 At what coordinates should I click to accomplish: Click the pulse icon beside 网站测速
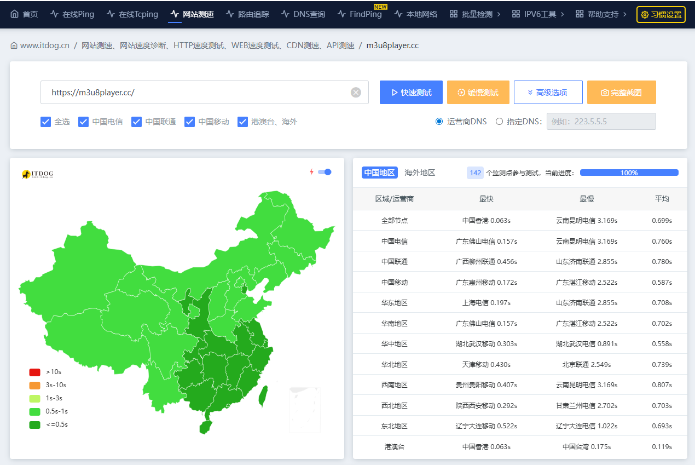175,14
